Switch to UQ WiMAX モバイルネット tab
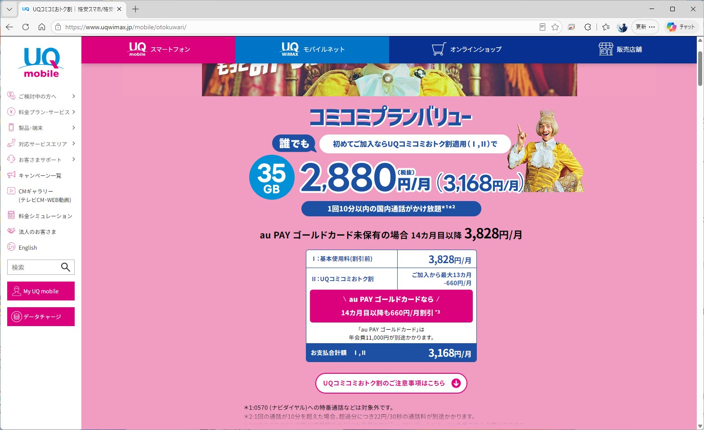The image size is (704, 430). coord(312,49)
